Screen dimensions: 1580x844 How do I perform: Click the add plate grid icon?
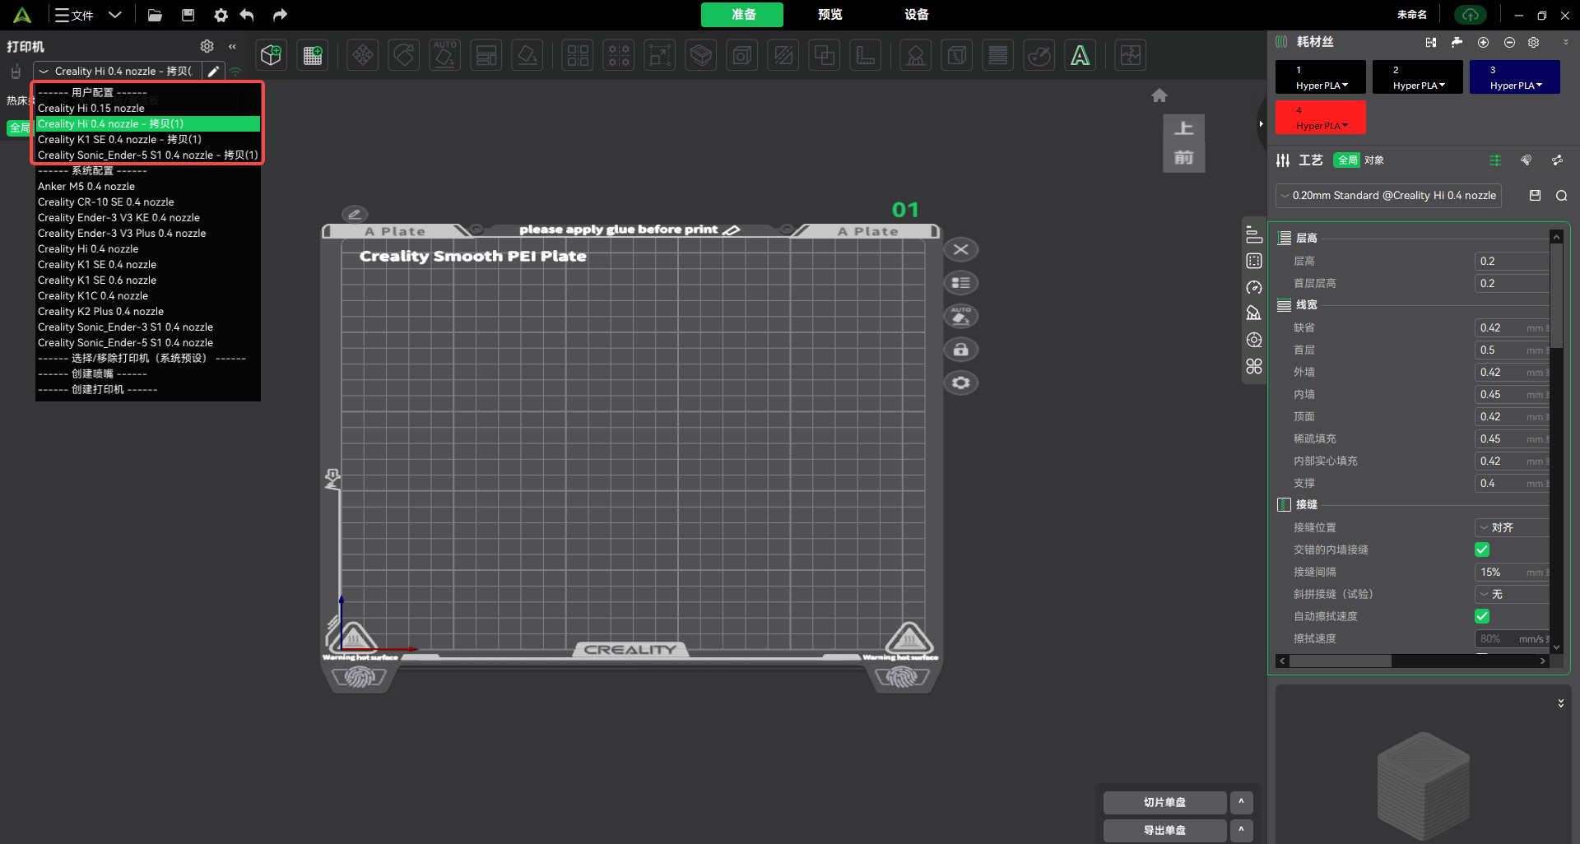tap(313, 55)
